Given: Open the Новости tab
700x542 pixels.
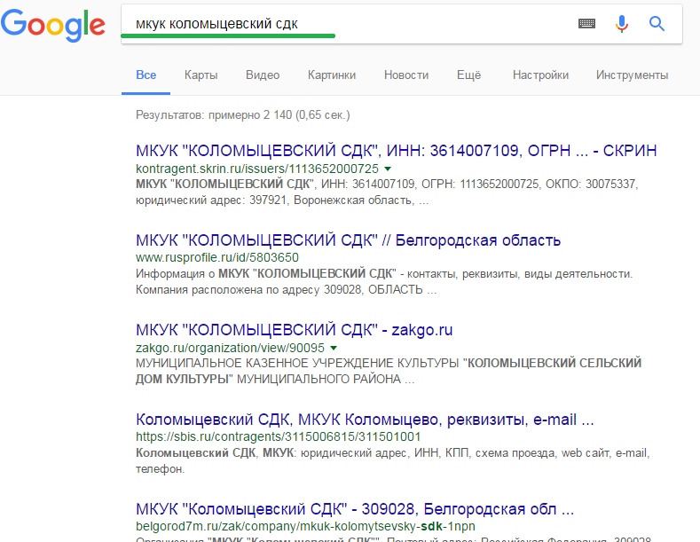Looking at the screenshot, I should (x=406, y=75).
